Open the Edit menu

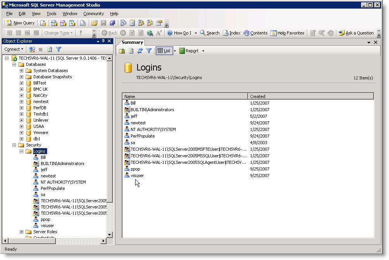tap(22, 14)
